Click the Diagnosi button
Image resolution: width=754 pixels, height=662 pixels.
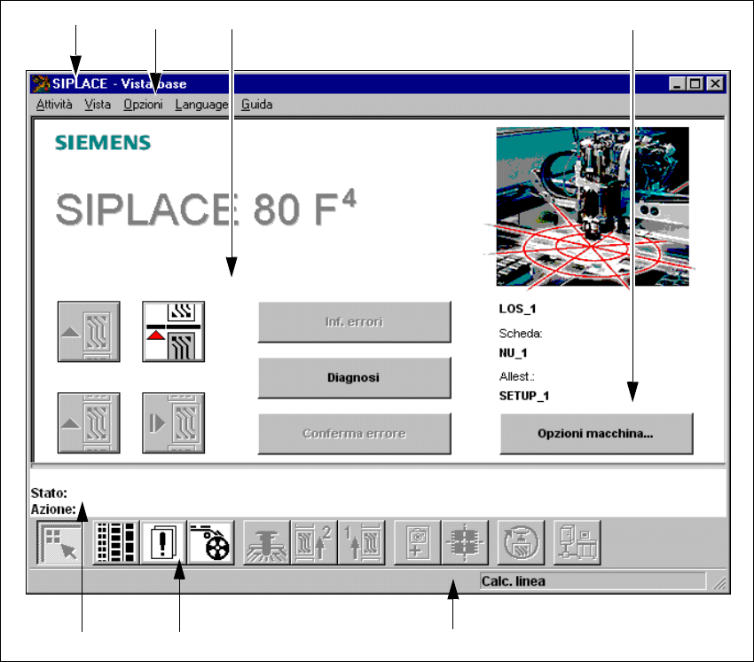tap(355, 378)
